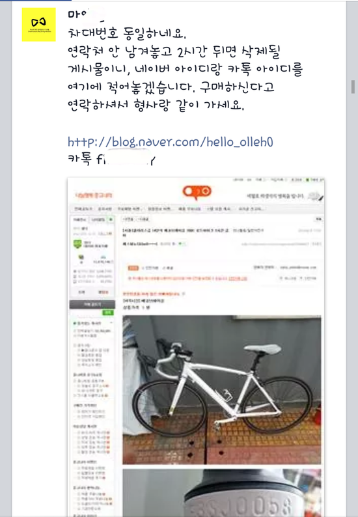Select the first item in the gray navigation bar
Screen dimensions: 358x517
click(83, 209)
